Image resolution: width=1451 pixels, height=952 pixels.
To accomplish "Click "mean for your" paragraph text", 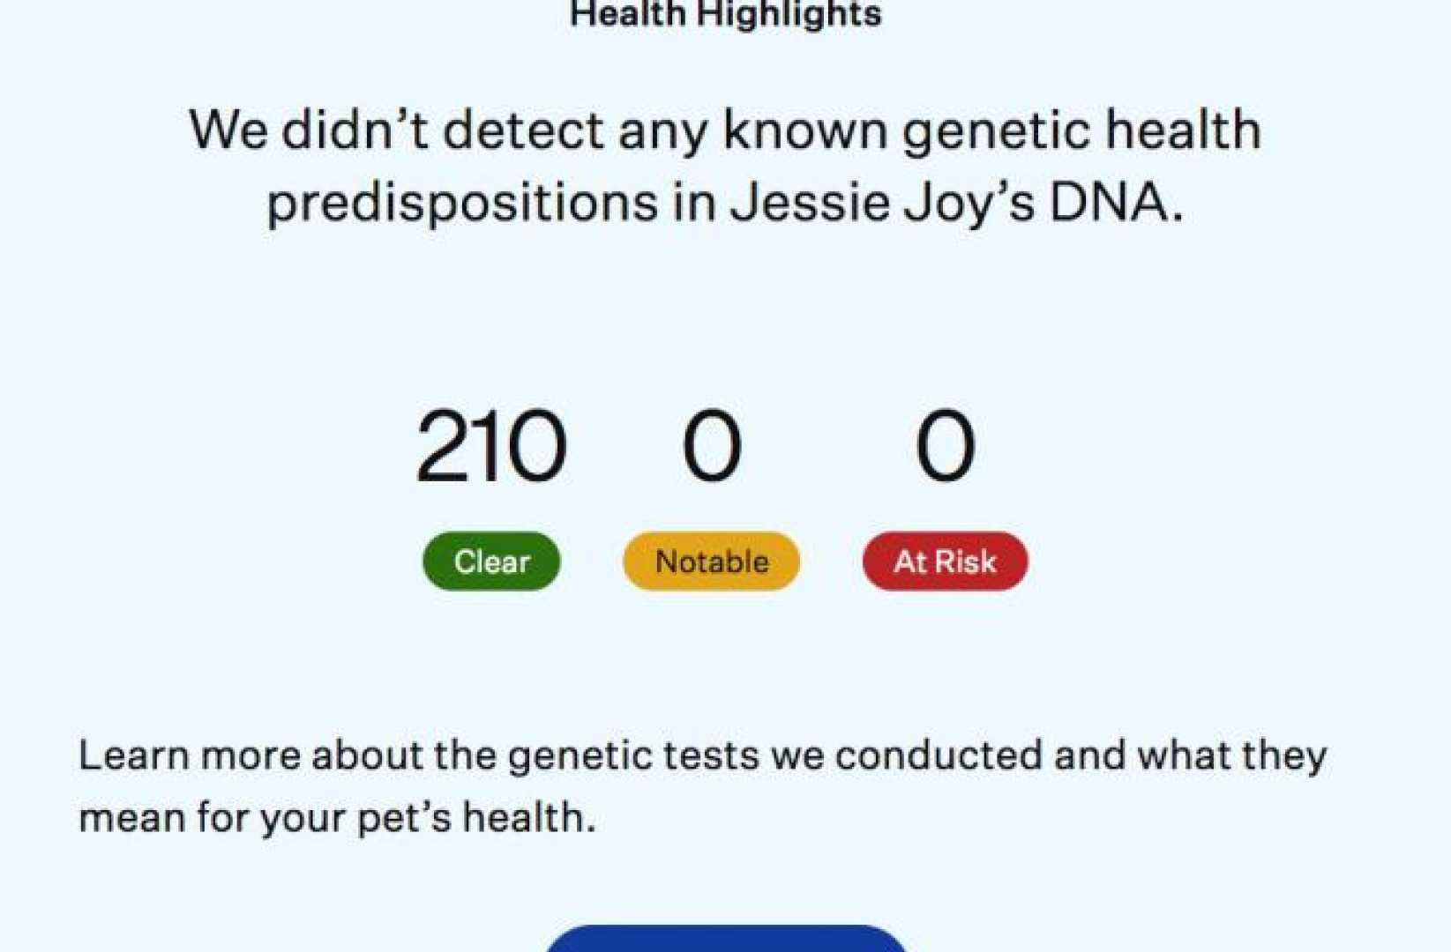I will 212,818.
